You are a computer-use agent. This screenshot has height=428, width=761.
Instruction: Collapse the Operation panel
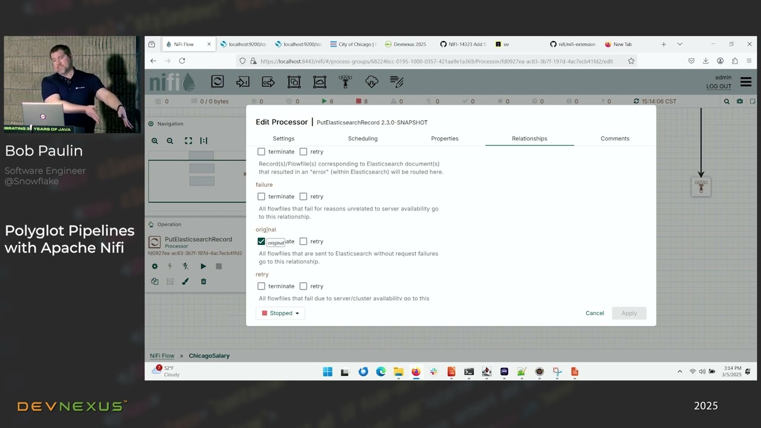point(151,224)
